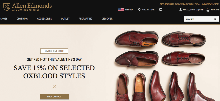Screen dimensions: 220x101
Task: Open the Discover menu
Action: 107,19
